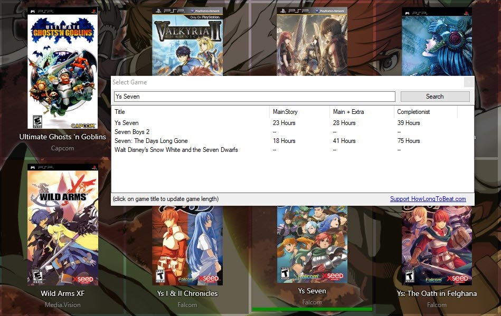Click the Media.Vision developer label

point(63,305)
